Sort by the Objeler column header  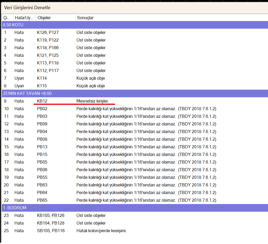(x=44, y=18)
